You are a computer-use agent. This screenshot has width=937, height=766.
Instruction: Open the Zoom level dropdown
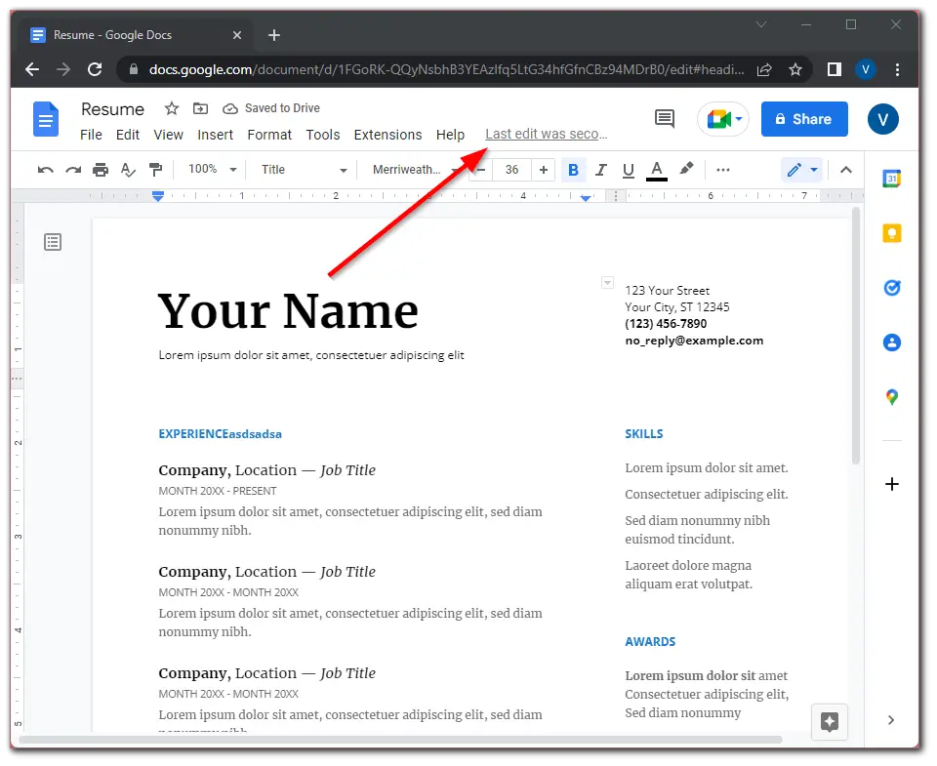point(209,169)
